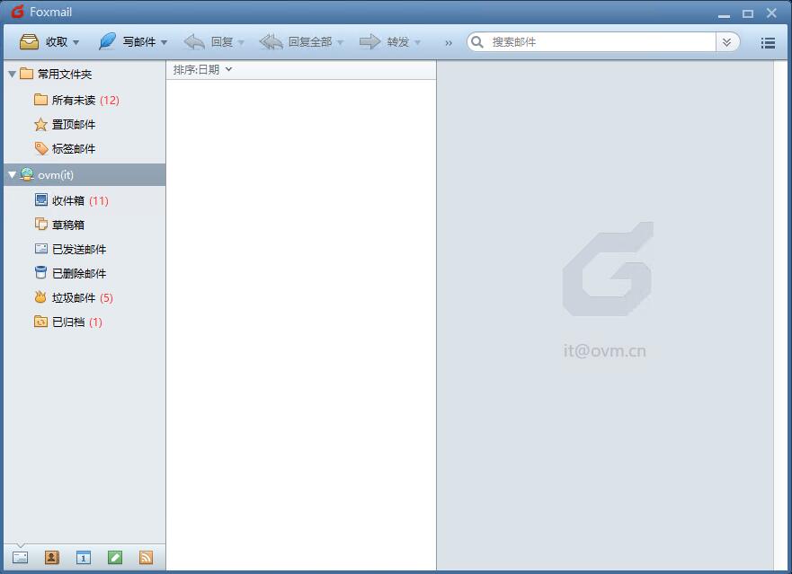792x574 pixels.
Task: Click the 转发 forward arrow icon
Action: tap(369, 41)
